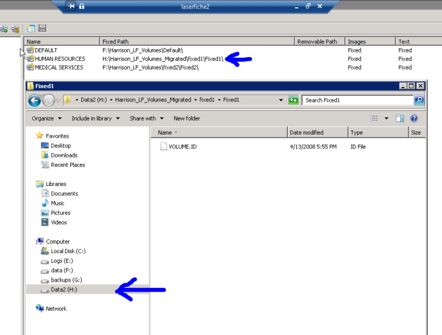Open Local Disk (C:)

(68, 251)
